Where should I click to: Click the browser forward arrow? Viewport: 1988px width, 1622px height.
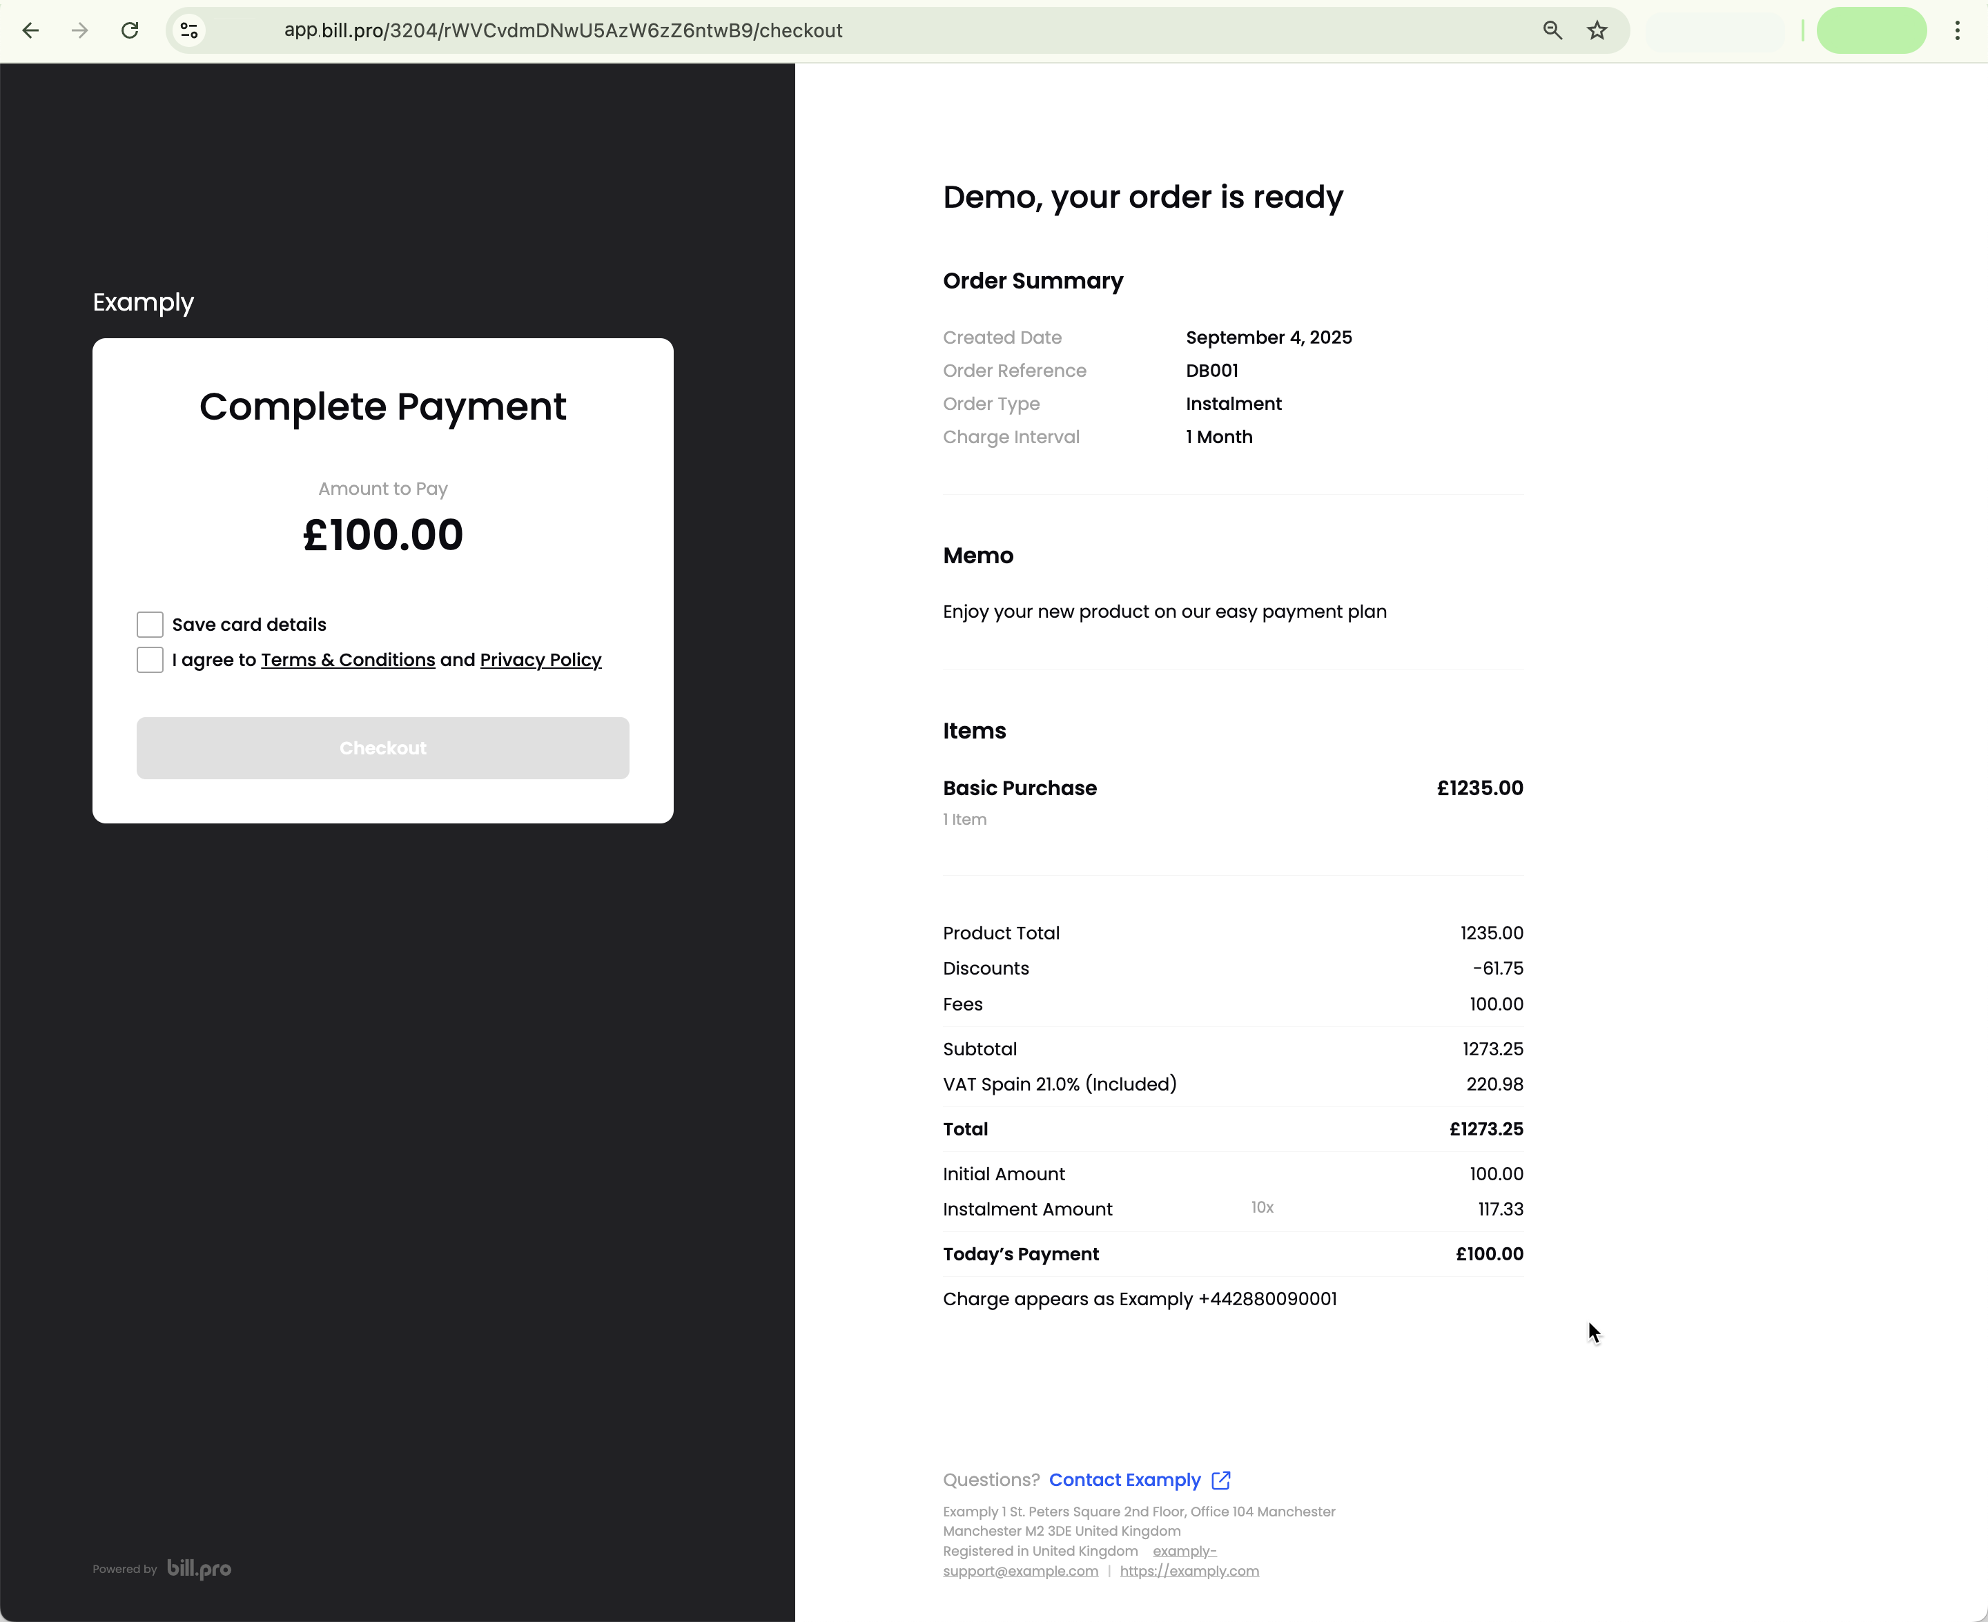[x=80, y=31]
